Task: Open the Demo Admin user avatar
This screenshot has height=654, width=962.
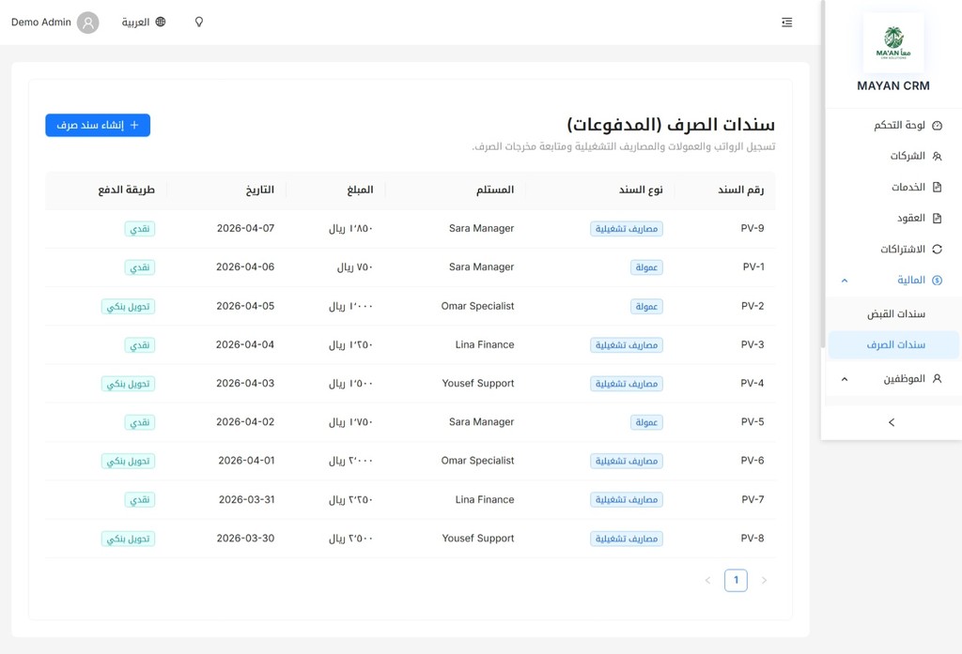Action: (87, 23)
